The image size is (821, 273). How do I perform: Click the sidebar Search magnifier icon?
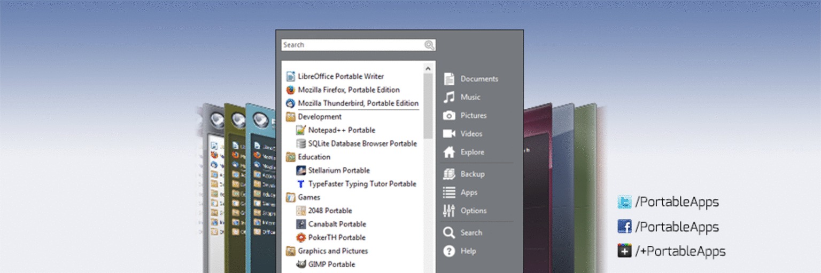click(x=449, y=232)
